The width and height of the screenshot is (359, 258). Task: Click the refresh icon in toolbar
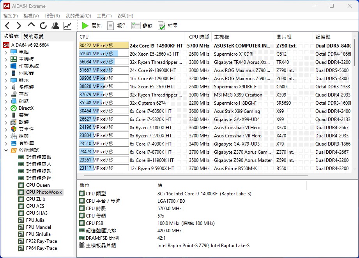click(43, 26)
